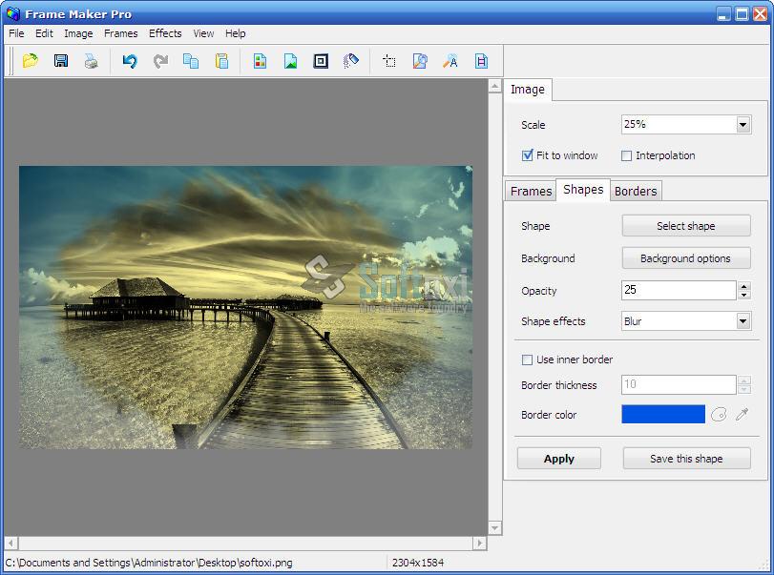This screenshot has width=774, height=575.
Task: Open the Border thickness stepper dropdown
Action: (x=743, y=385)
